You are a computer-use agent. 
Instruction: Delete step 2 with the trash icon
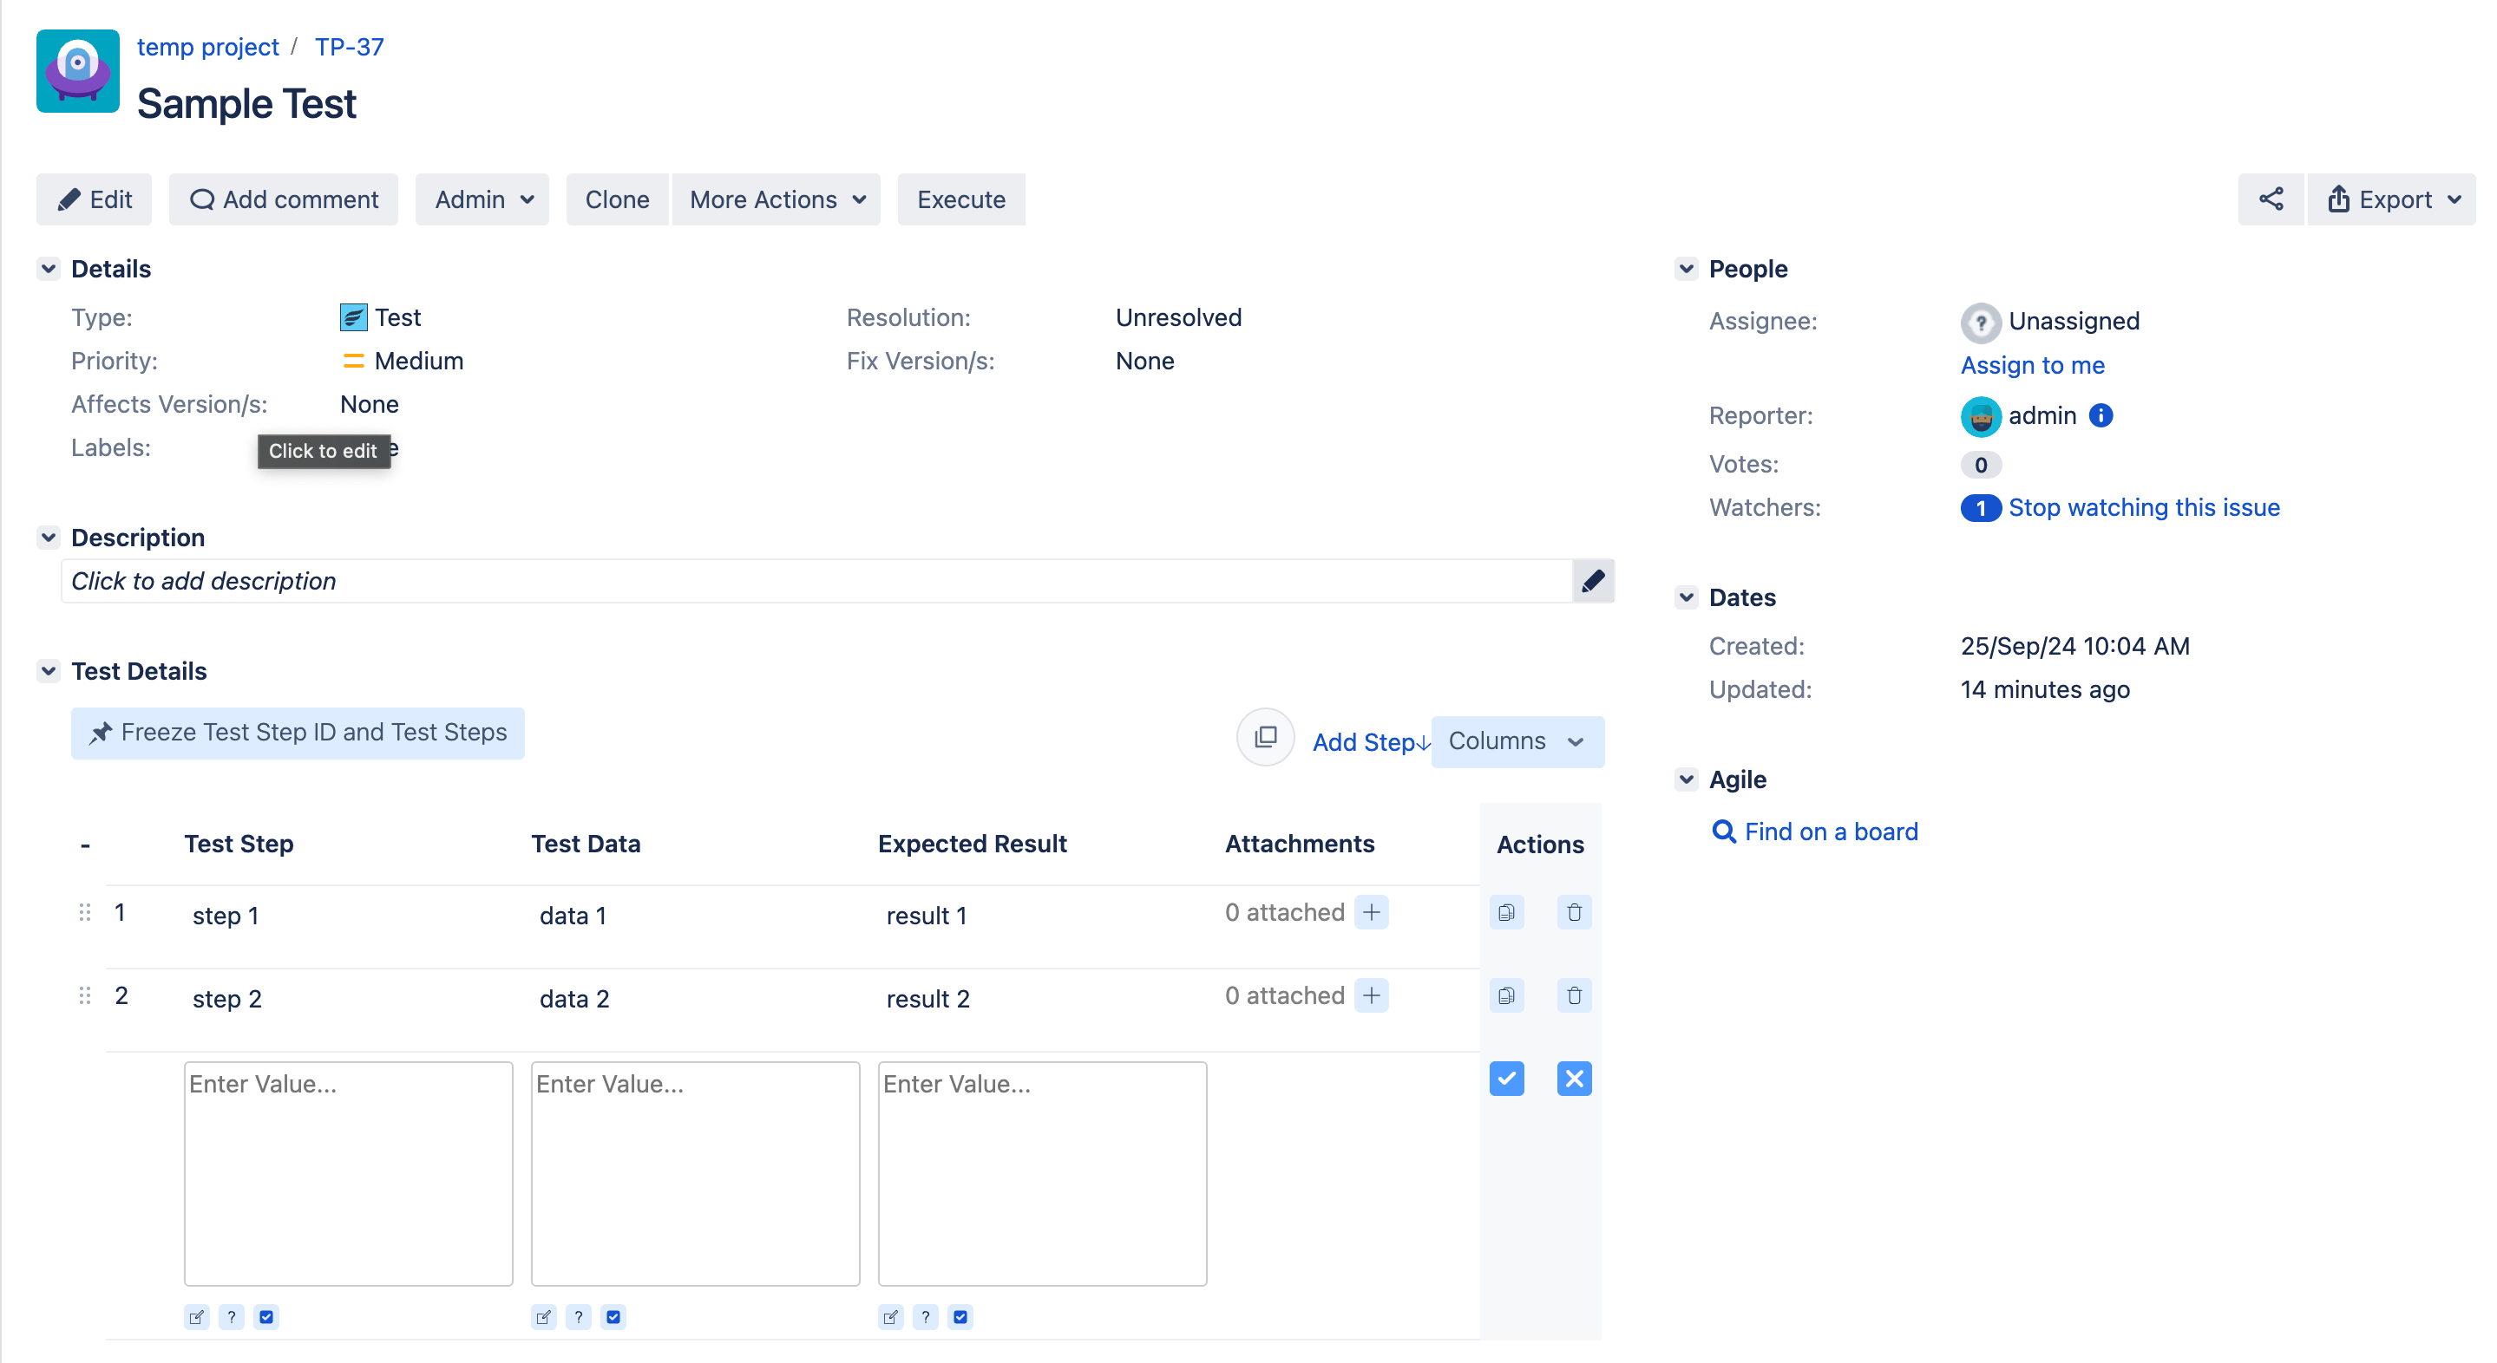(1573, 995)
